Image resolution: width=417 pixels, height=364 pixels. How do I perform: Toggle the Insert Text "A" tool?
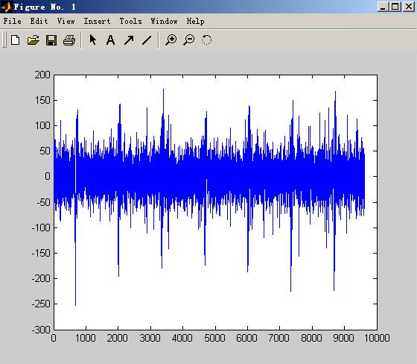click(x=111, y=40)
